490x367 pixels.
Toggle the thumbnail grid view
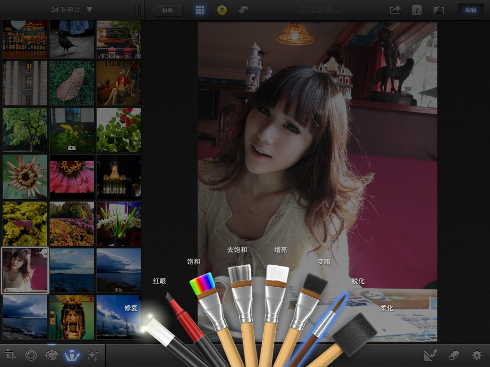tap(200, 10)
